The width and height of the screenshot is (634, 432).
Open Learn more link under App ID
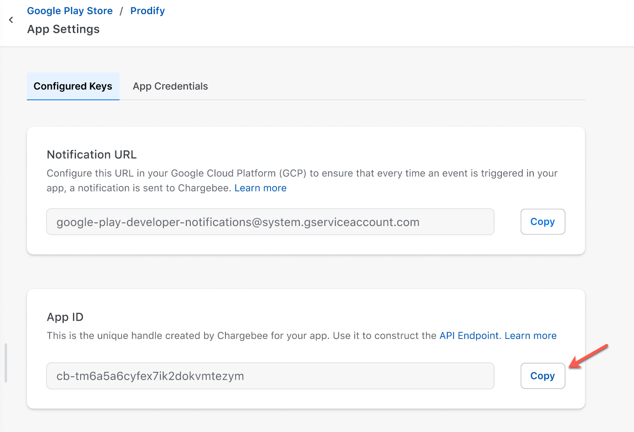tap(530, 336)
